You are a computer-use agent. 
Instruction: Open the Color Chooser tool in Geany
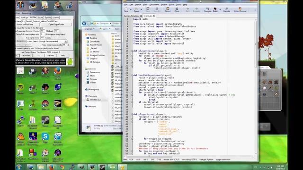pyautogui.click(x=240, y=9)
